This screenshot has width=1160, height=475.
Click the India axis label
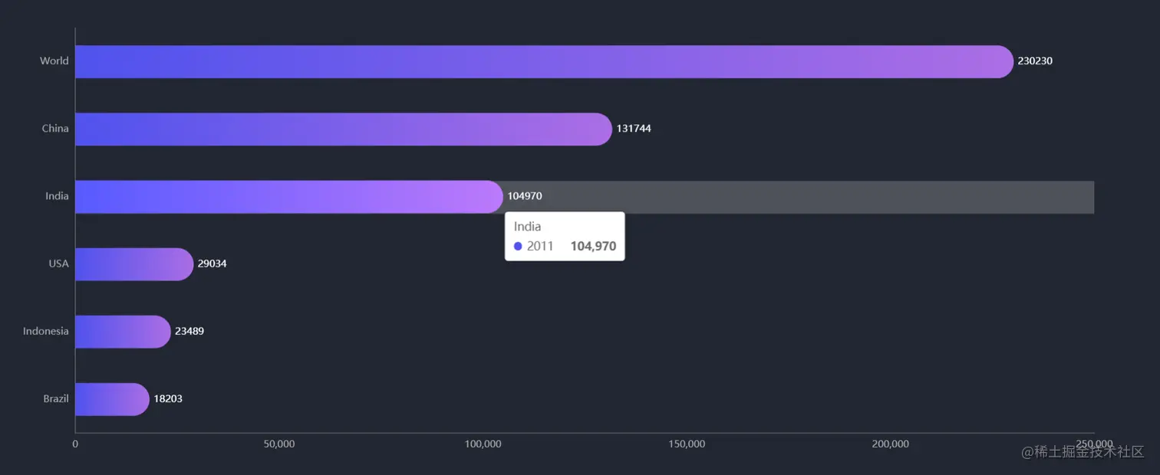click(x=57, y=196)
